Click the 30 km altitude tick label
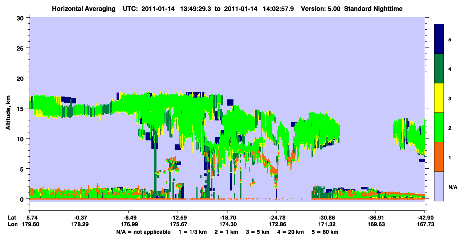Image resolution: width=472 pixels, height=242 pixels. tap(21, 18)
